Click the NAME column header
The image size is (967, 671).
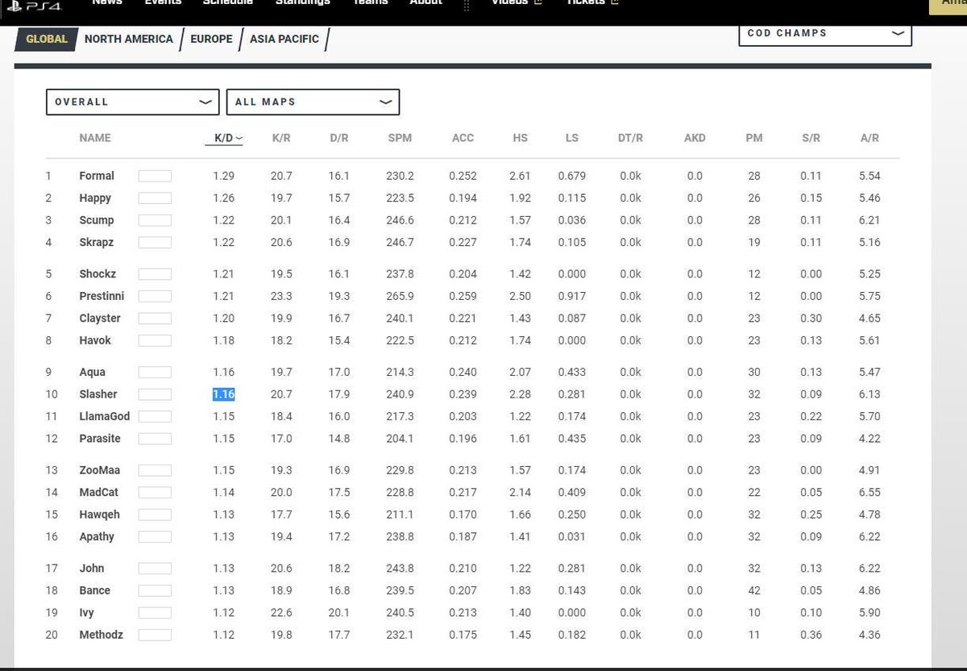pyautogui.click(x=95, y=138)
